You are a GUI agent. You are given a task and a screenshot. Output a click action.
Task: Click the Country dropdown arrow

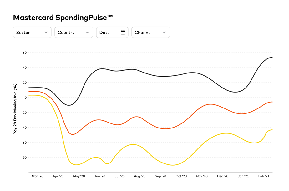coord(88,32)
